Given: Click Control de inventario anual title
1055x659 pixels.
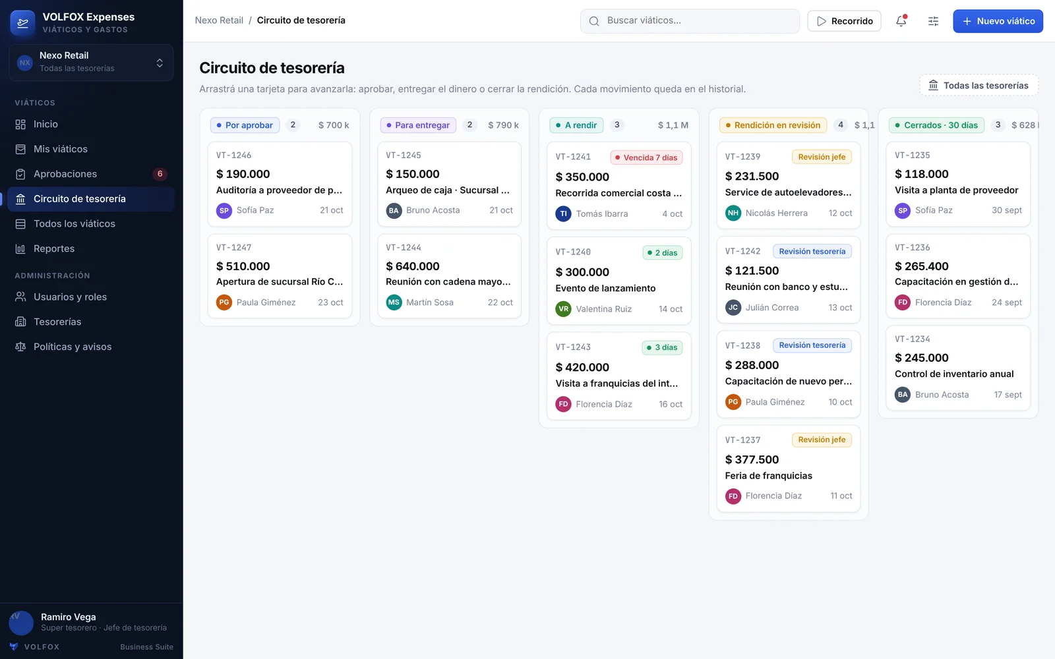Looking at the screenshot, I should coord(954,374).
